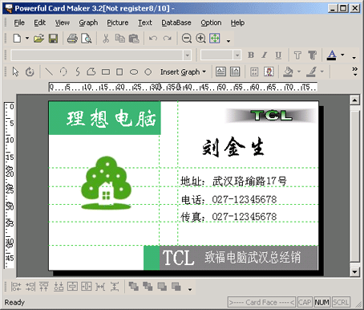Open the Option menu
Screen dimensions: 364x310
(x=211, y=22)
